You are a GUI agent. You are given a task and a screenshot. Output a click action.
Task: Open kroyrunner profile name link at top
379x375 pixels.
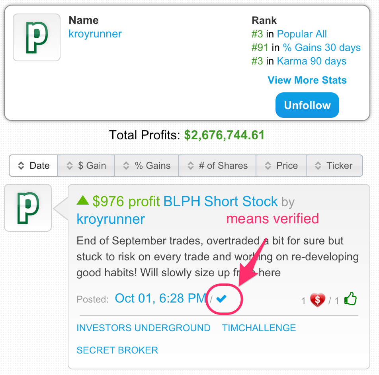(x=95, y=34)
